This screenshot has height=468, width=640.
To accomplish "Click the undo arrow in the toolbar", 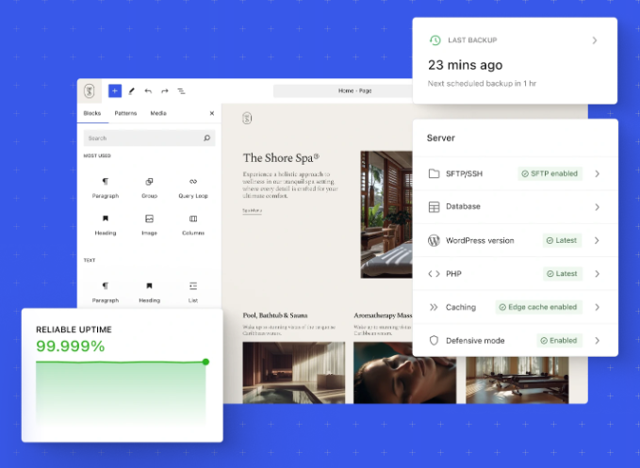I will tap(148, 91).
